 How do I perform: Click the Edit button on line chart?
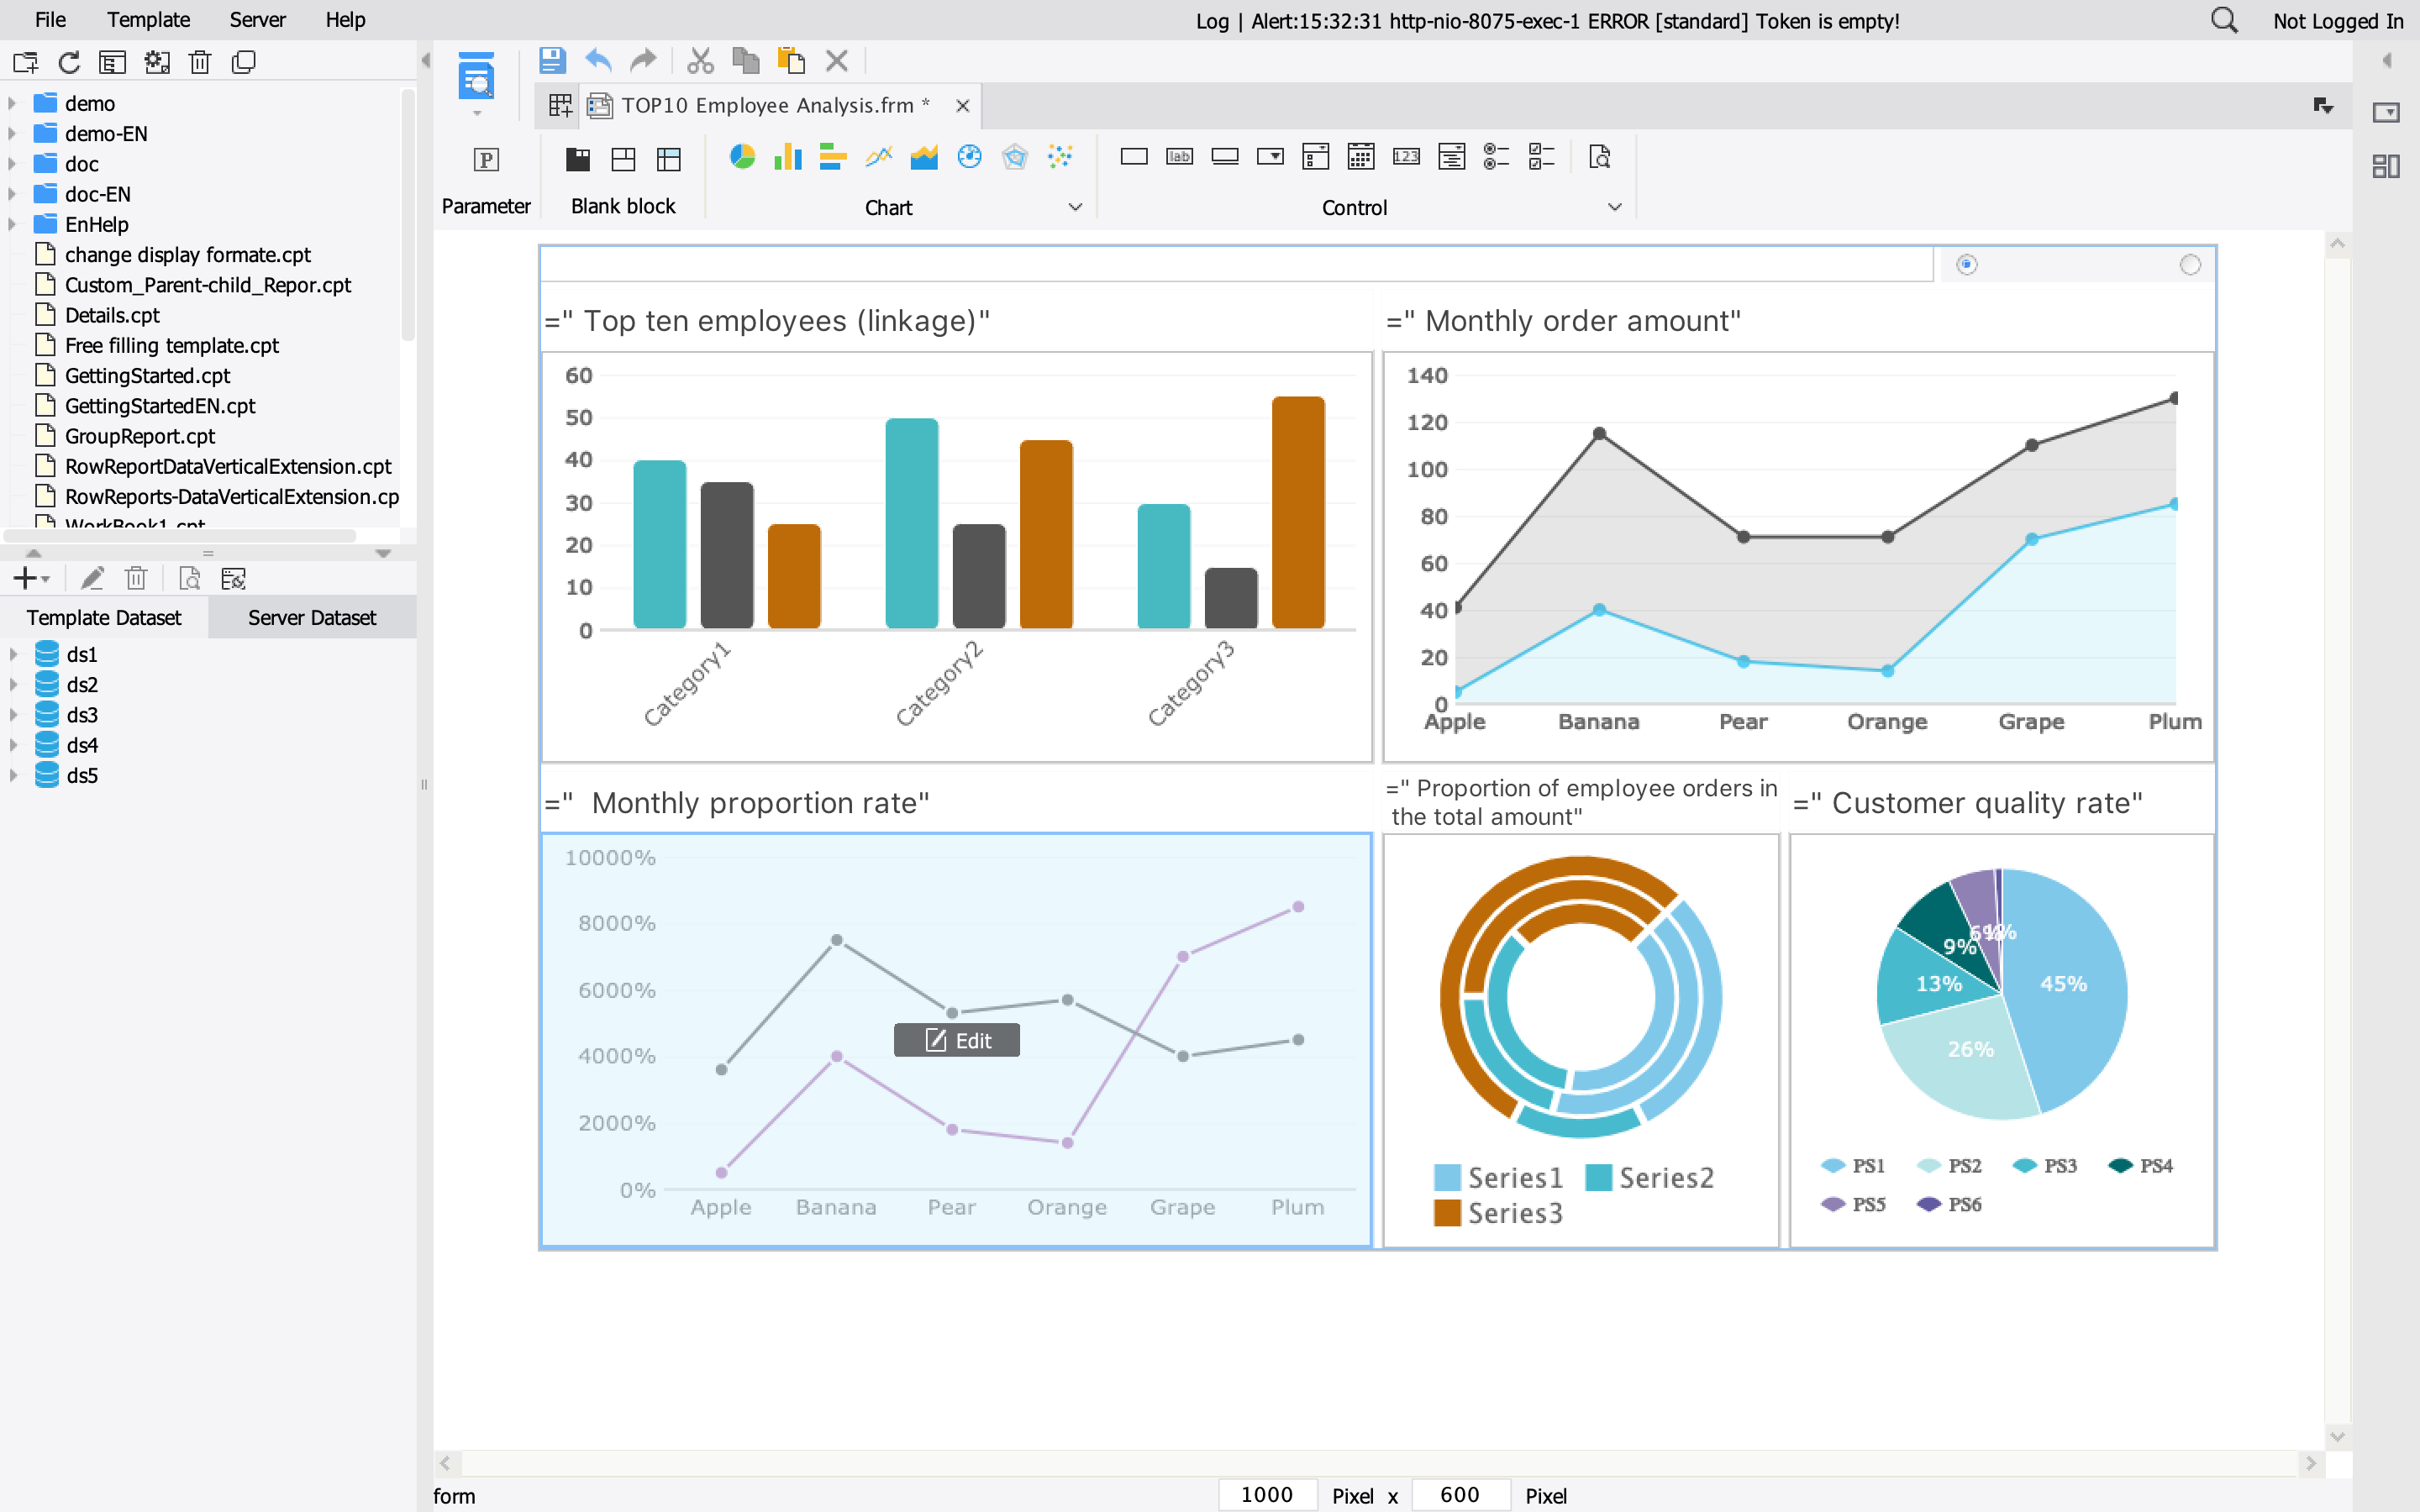[957, 1040]
